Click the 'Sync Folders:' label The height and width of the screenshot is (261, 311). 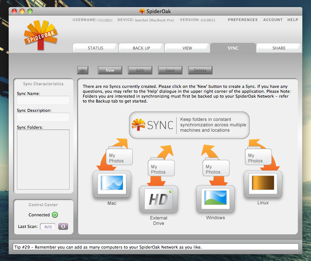click(30, 127)
